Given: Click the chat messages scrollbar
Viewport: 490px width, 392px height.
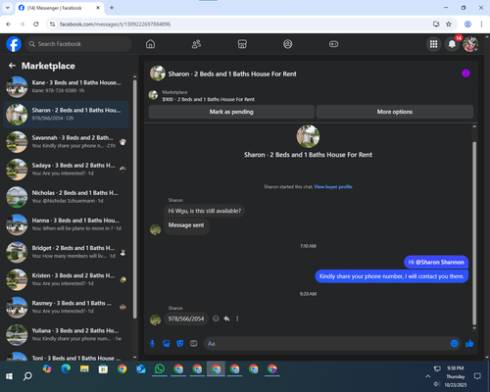Looking at the screenshot, I should pos(474,233).
